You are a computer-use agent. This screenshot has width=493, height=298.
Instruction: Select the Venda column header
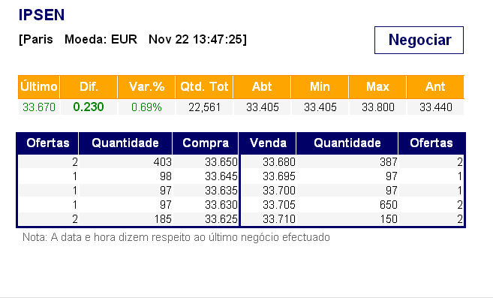268,143
